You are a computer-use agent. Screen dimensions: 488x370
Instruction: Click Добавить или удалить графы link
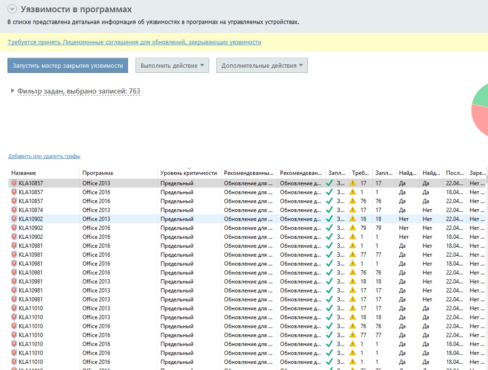[x=44, y=156]
